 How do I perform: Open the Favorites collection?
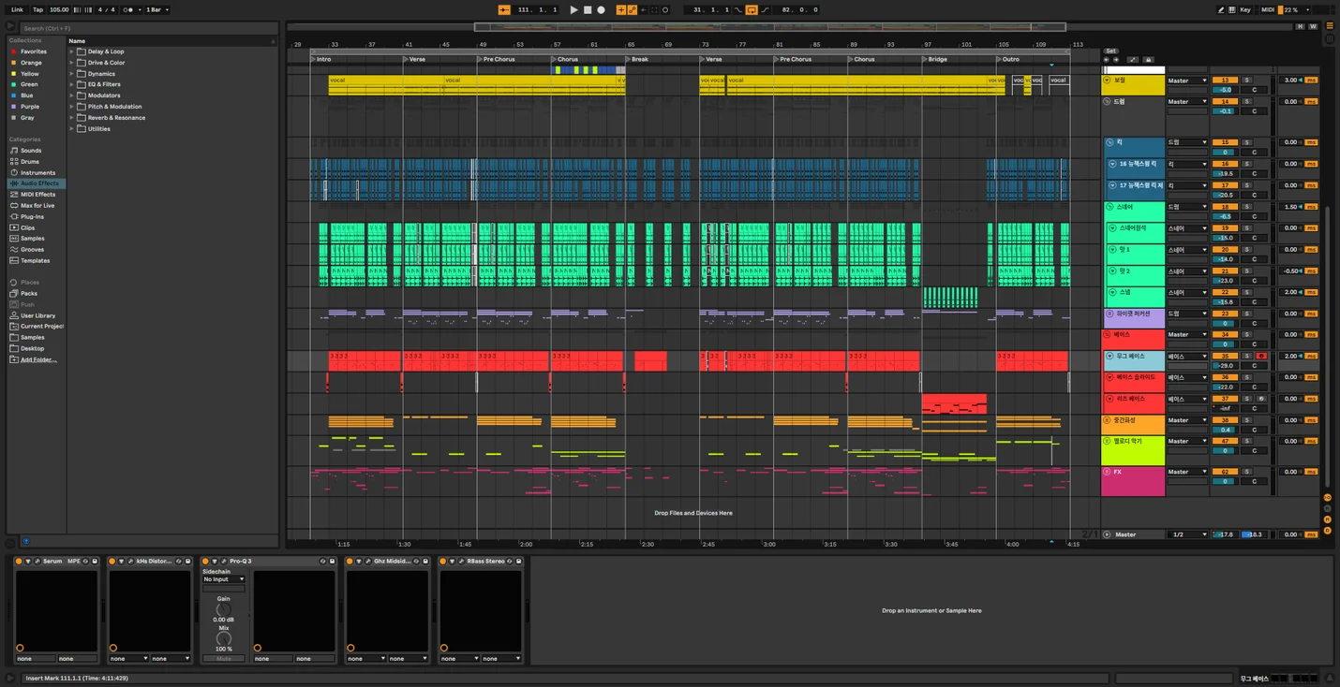[x=36, y=51]
